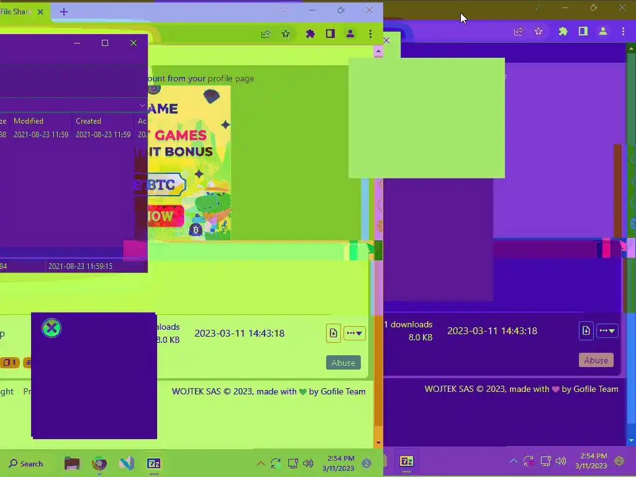The image size is (636, 477).
Task: Expand file options dropdown in purple Gofile page
Action: tap(607, 330)
